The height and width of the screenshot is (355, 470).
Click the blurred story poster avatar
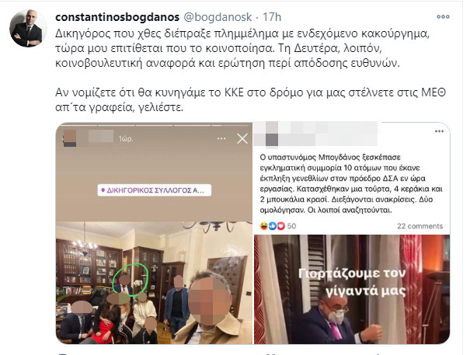[x=70, y=138]
